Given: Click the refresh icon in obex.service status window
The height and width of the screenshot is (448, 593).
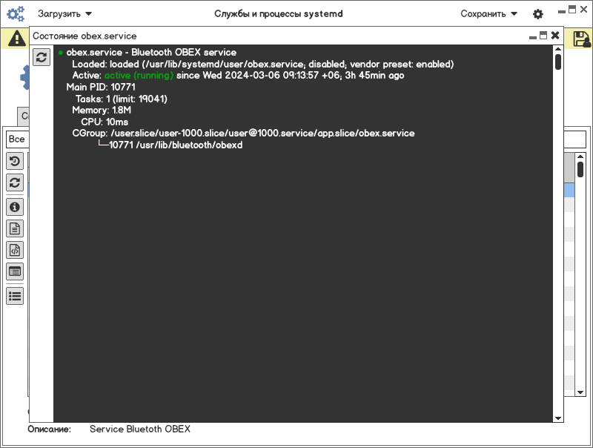Looking at the screenshot, I should tap(42, 57).
